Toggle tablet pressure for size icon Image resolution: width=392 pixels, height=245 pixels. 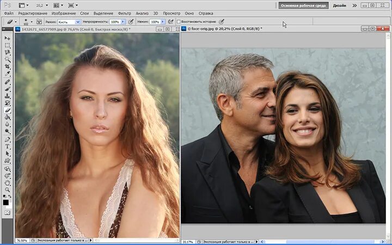click(x=221, y=22)
